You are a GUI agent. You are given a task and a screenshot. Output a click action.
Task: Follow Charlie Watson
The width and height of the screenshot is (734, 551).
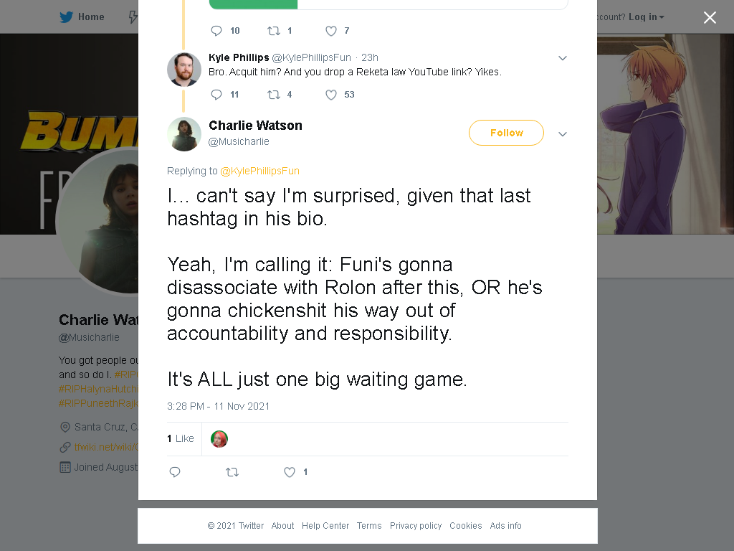click(x=506, y=133)
